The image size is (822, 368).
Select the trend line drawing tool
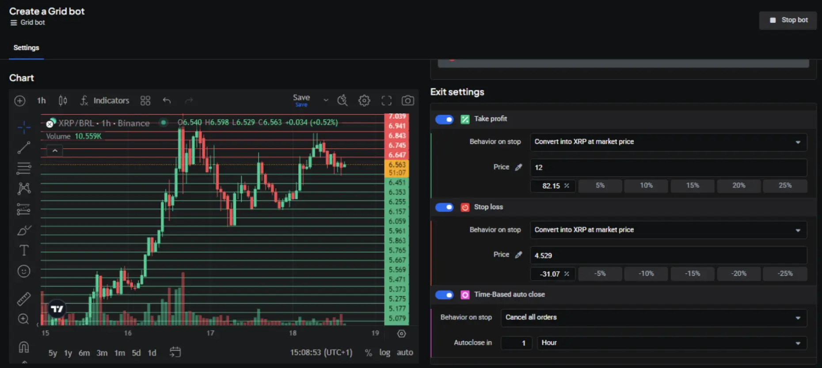[x=24, y=147]
